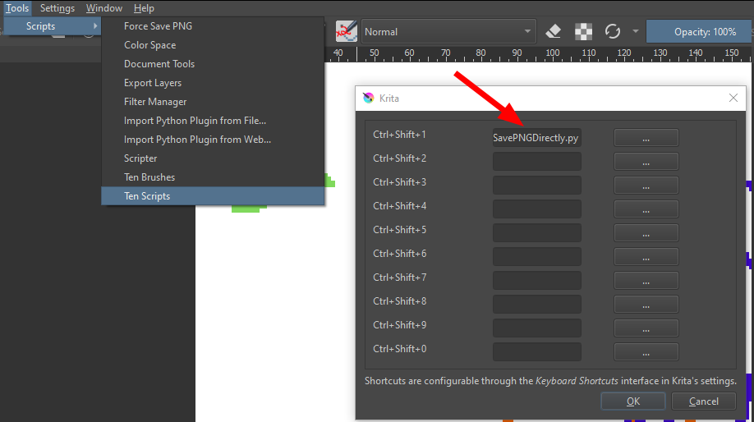
Task: Browse script file for Ctrl+Shift+1
Action: [x=646, y=138]
